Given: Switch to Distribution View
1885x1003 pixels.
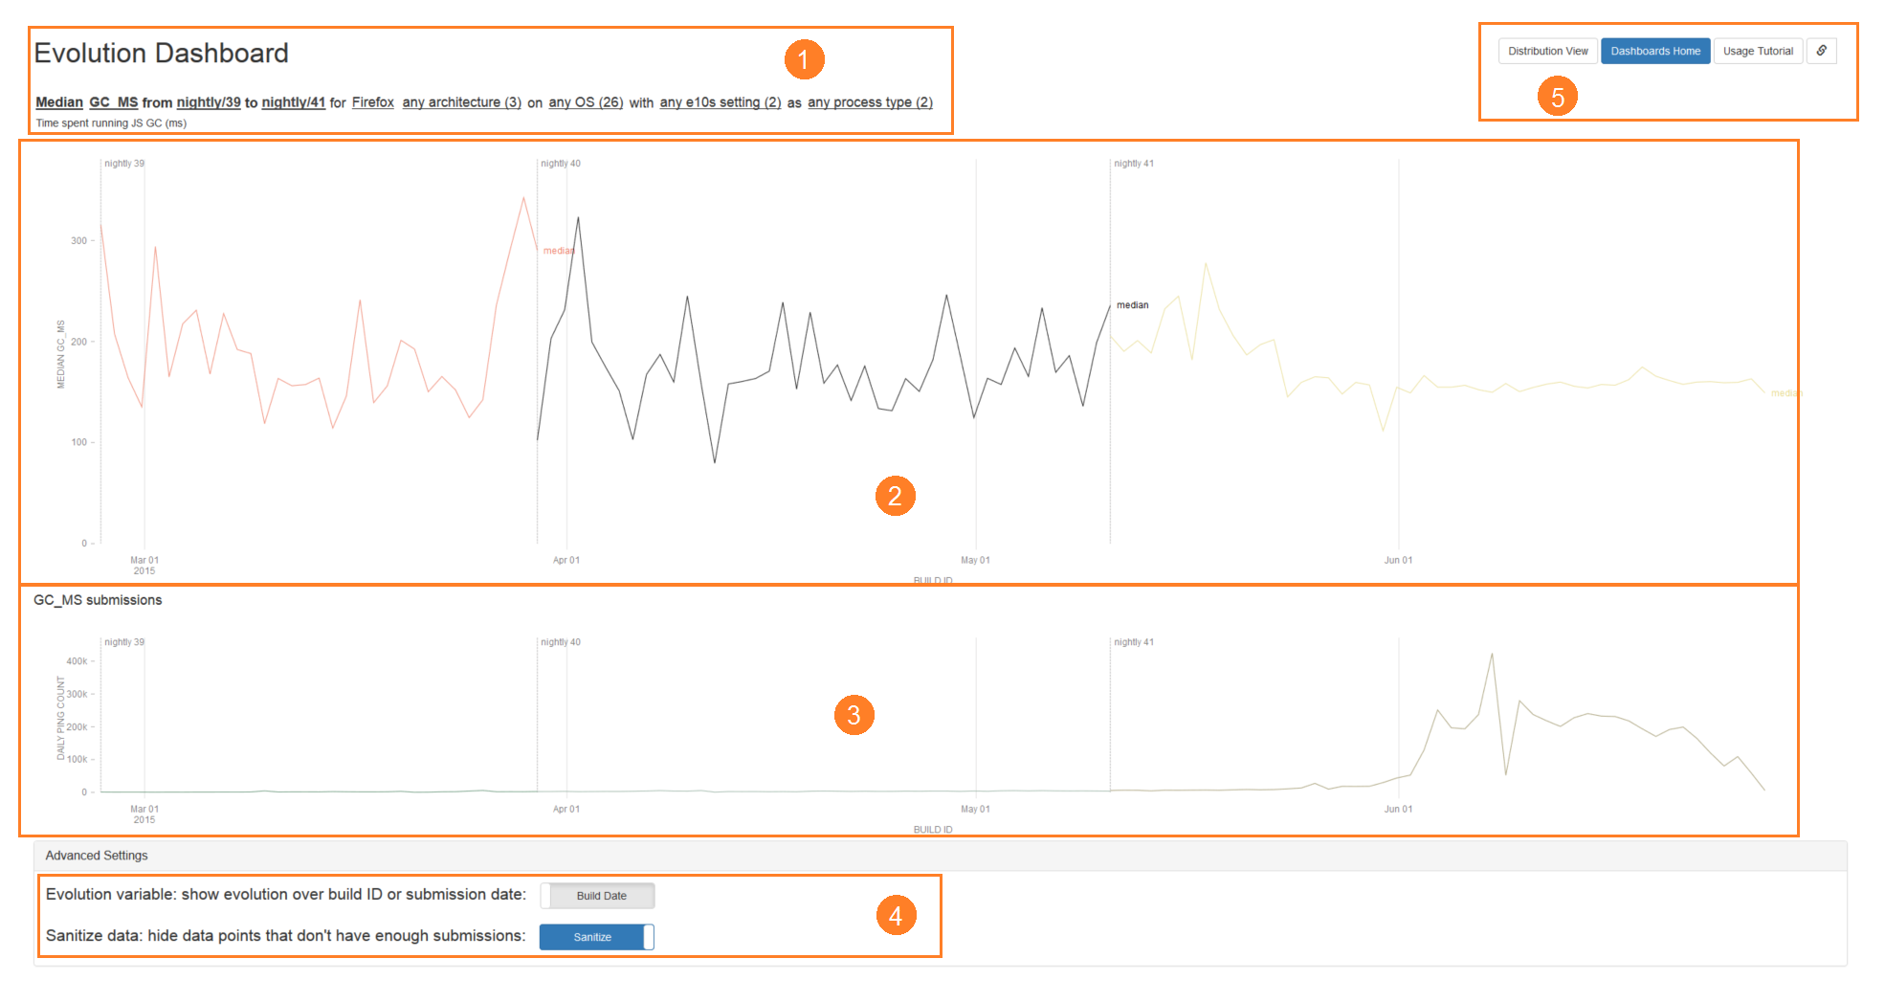Looking at the screenshot, I should [1546, 51].
